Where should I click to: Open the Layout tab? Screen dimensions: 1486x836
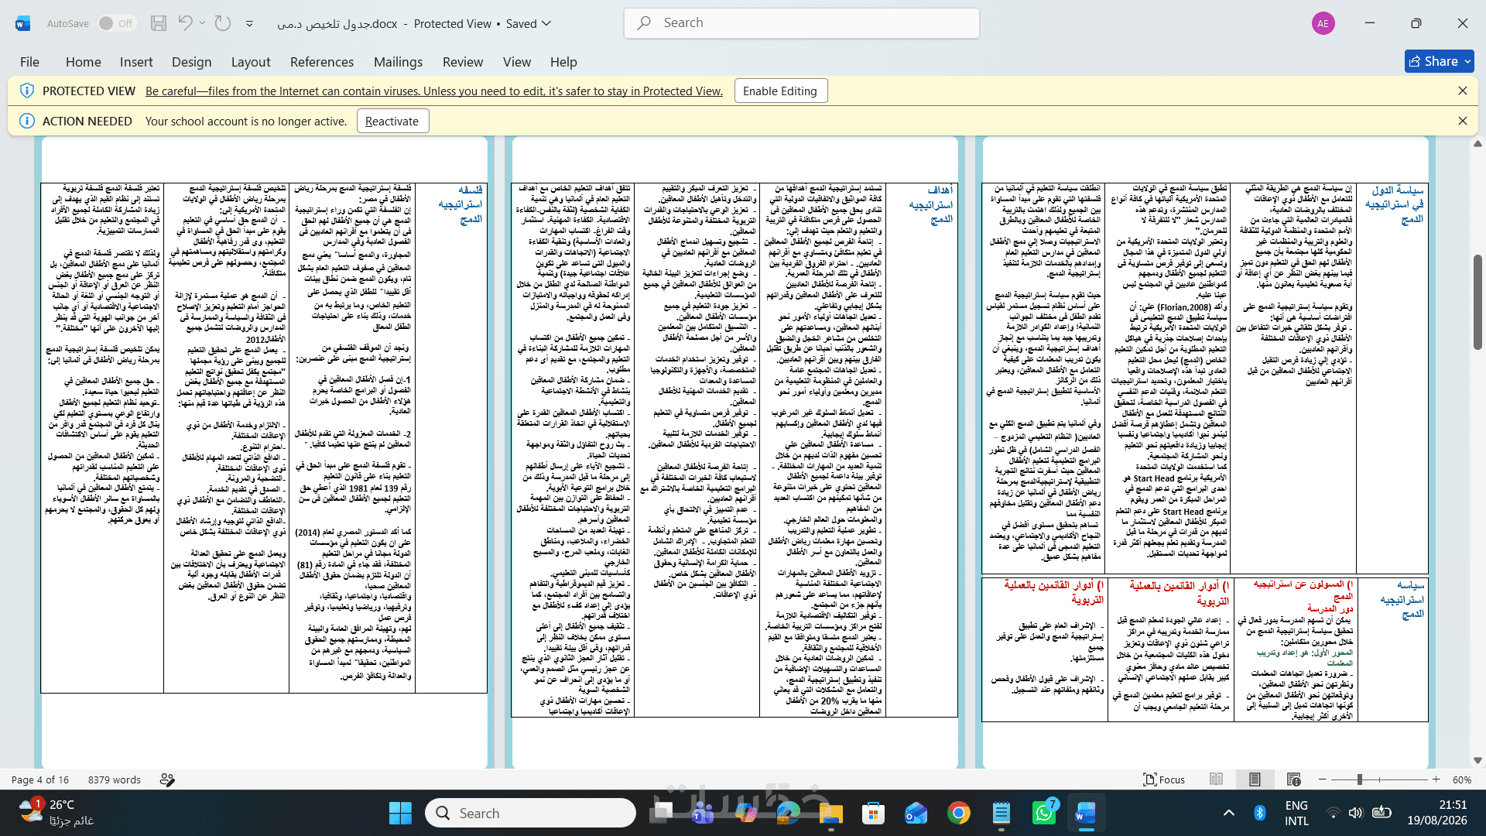pos(251,62)
